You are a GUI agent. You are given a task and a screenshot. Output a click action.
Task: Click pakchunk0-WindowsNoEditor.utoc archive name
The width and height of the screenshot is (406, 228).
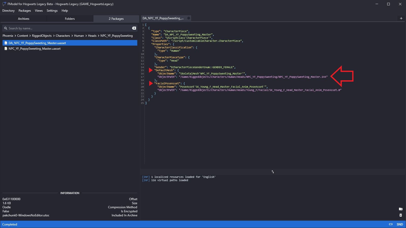(26, 215)
